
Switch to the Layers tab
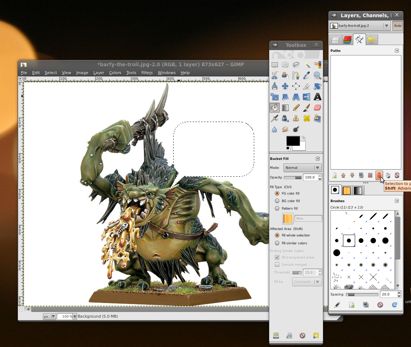[335, 40]
